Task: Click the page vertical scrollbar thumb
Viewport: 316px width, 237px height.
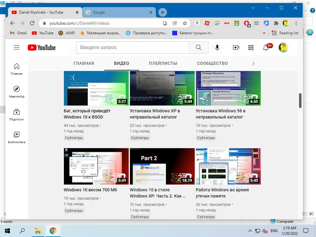Action: click(300, 101)
